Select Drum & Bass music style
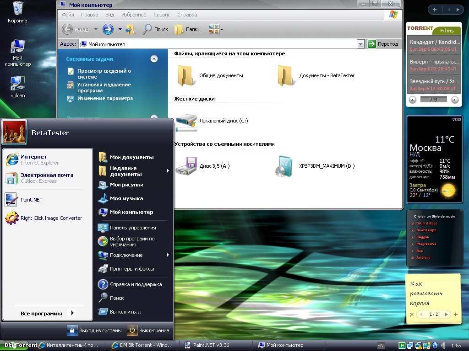Viewport: 469px width, 351px height. [426, 223]
